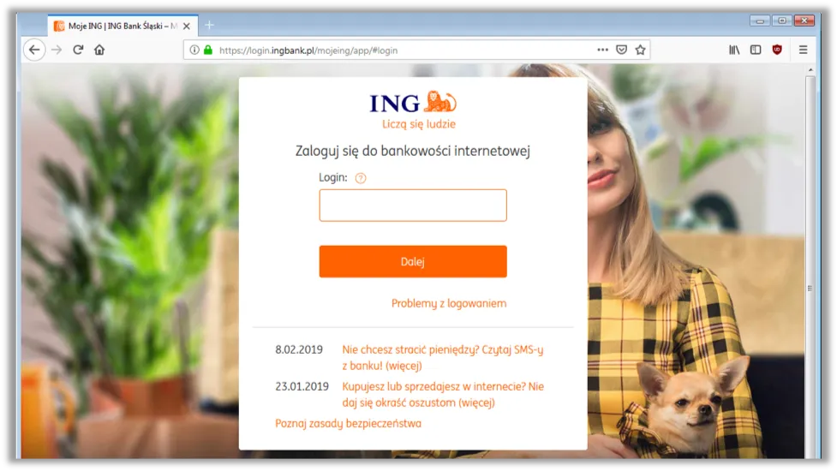Screen dimensions: 837x471
Task: Save the page to Pocket icon
Action: (621, 51)
